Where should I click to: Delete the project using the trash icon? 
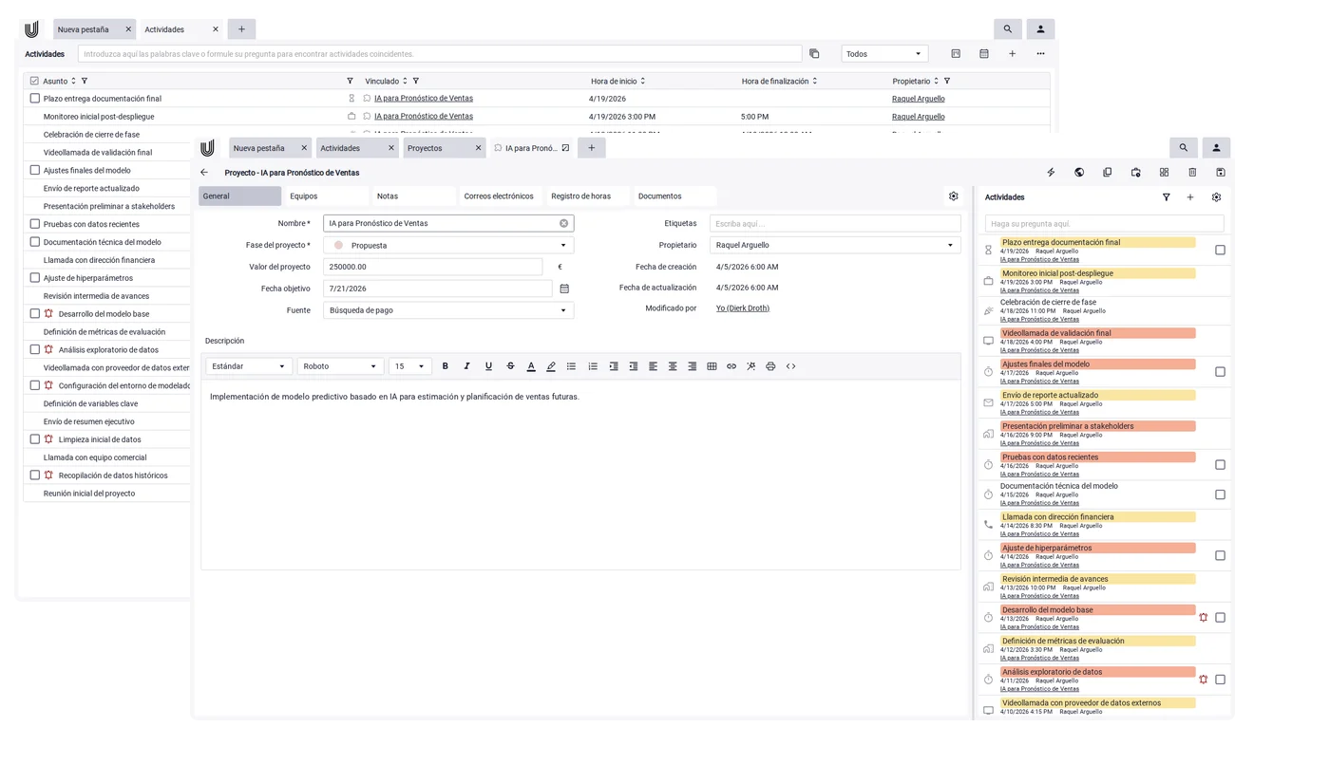[1192, 173]
